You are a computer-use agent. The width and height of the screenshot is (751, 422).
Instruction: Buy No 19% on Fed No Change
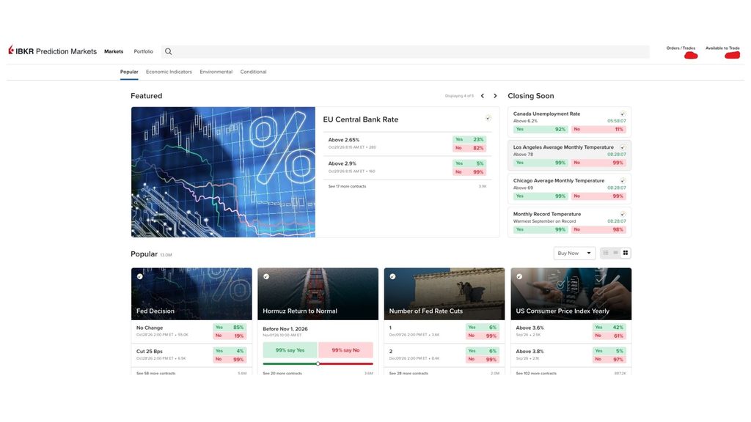click(x=230, y=336)
